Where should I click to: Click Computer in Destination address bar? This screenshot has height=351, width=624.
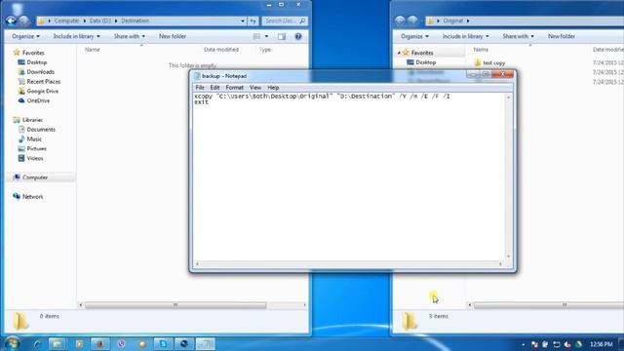pos(67,20)
